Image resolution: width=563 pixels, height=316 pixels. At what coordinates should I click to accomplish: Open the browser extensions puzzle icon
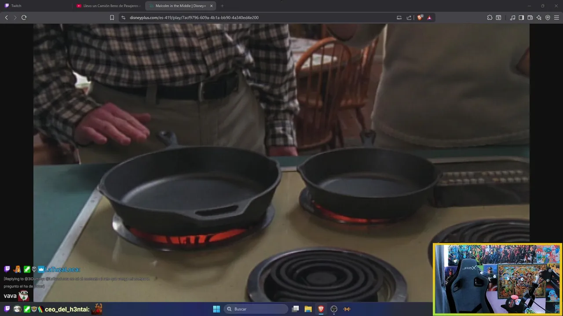tap(490, 18)
